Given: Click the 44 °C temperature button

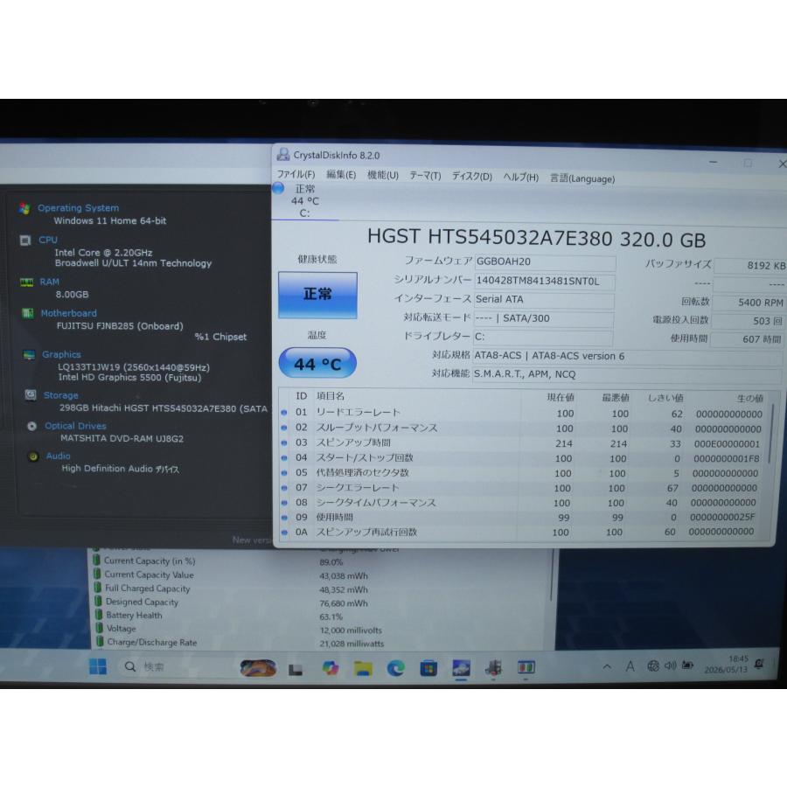Looking at the screenshot, I should 317,364.
